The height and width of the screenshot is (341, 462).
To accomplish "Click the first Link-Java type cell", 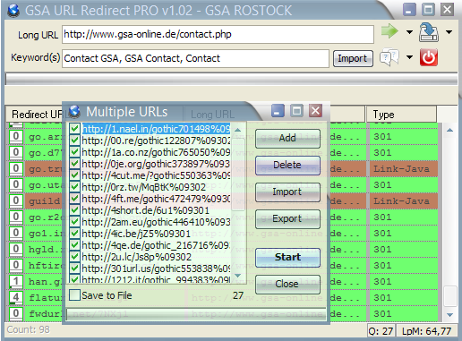I will coord(404,169).
